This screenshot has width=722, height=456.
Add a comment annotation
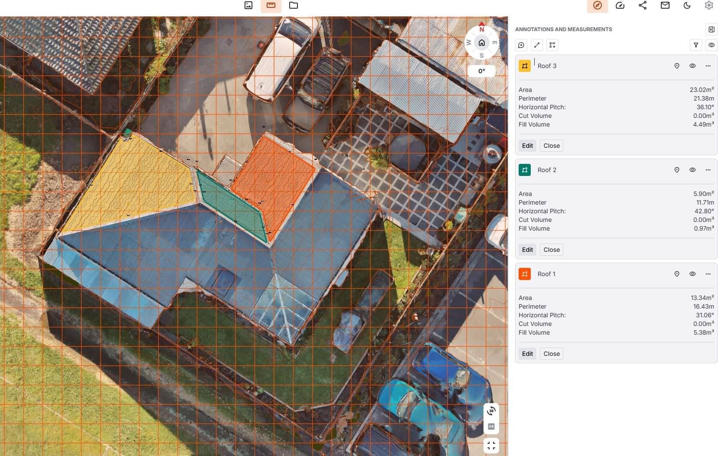(521, 45)
